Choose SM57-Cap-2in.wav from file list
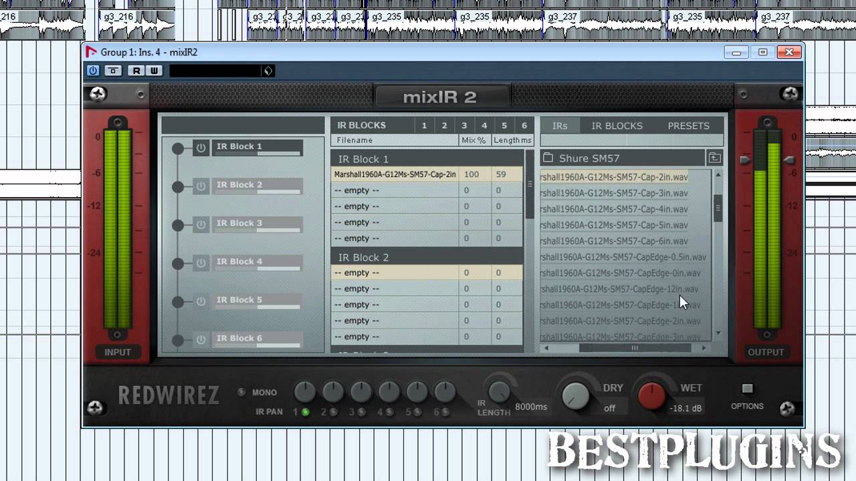The image size is (856, 481). tap(614, 177)
